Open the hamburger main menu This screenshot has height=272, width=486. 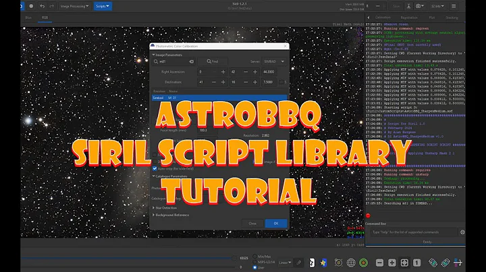pos(454,6)
